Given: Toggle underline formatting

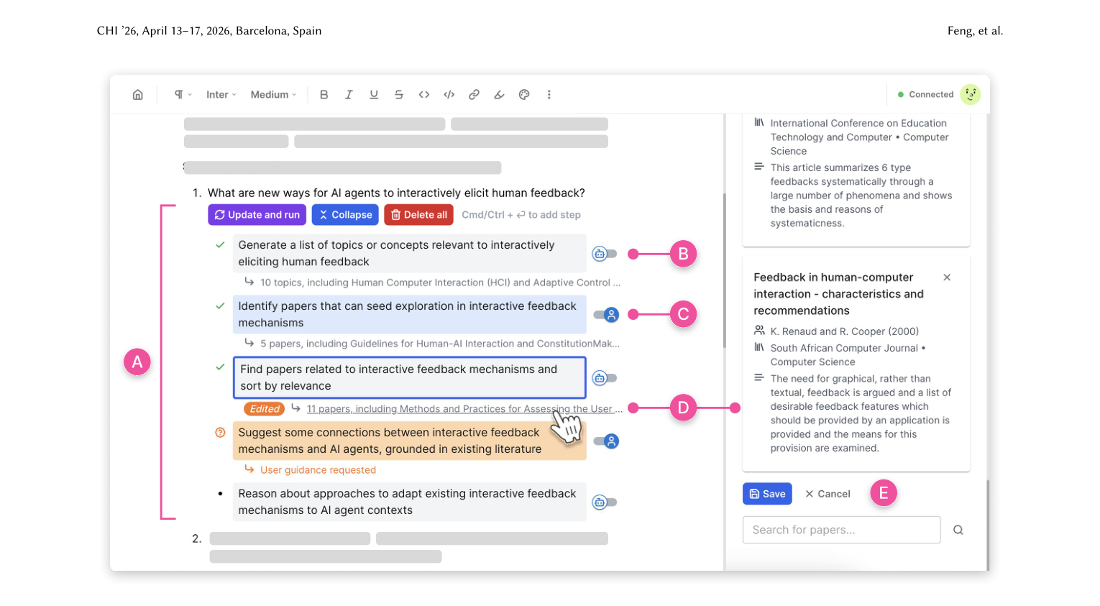Looking at the screenshot, I should [x=374, y=95].
